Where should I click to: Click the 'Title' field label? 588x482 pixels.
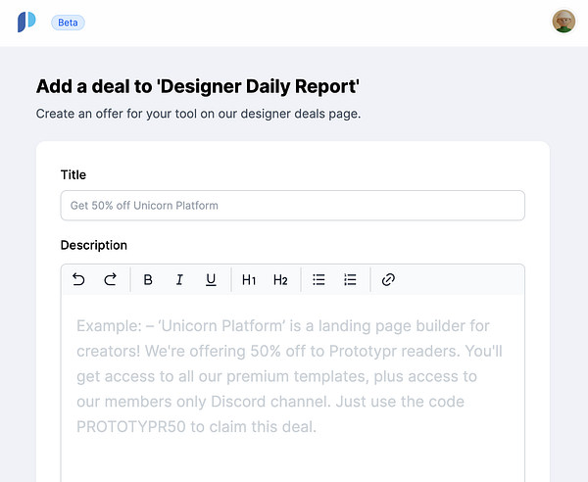coord(73,174)
